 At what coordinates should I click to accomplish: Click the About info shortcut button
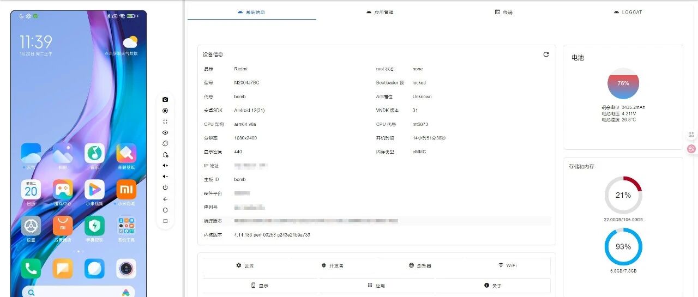[493, 286]
